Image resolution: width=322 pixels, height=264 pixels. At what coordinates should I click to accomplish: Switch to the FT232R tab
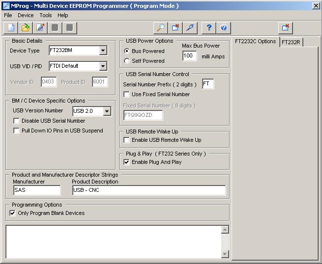[x=291, y=42]
